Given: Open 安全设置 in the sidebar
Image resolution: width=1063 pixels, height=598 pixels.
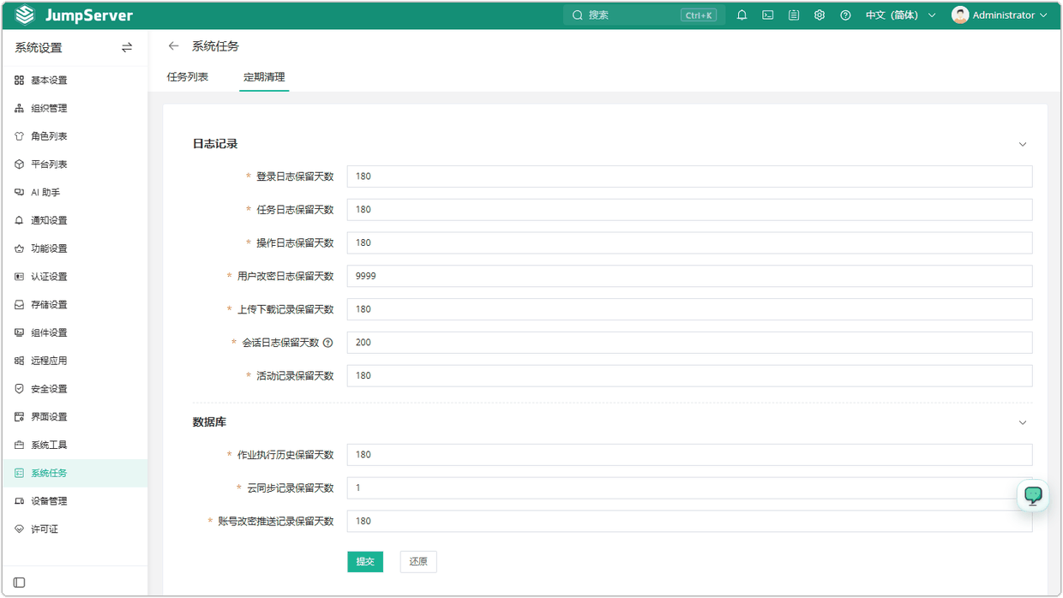Looking at the screenshot, I should tap(74, 389).
